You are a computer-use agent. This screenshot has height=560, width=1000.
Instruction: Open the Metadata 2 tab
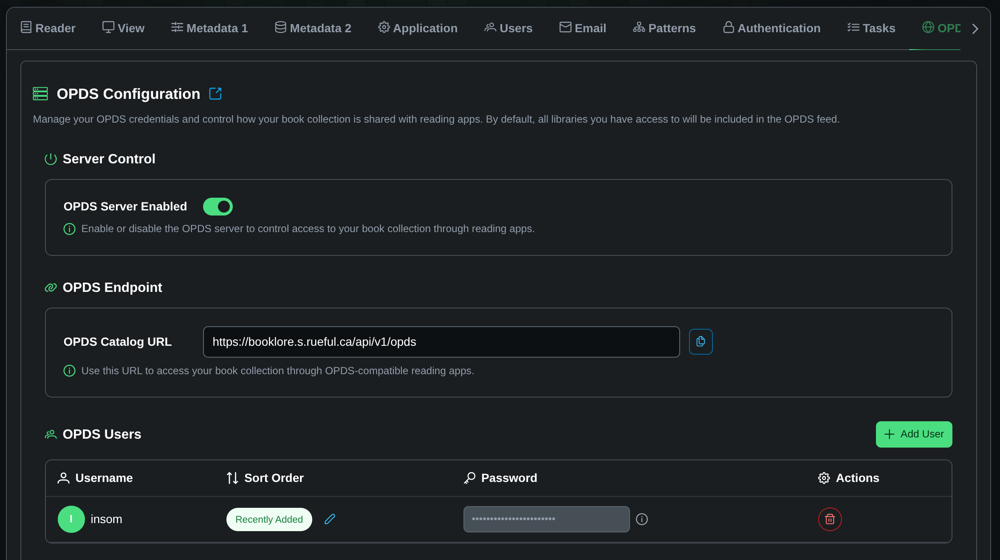pos(313,28)
